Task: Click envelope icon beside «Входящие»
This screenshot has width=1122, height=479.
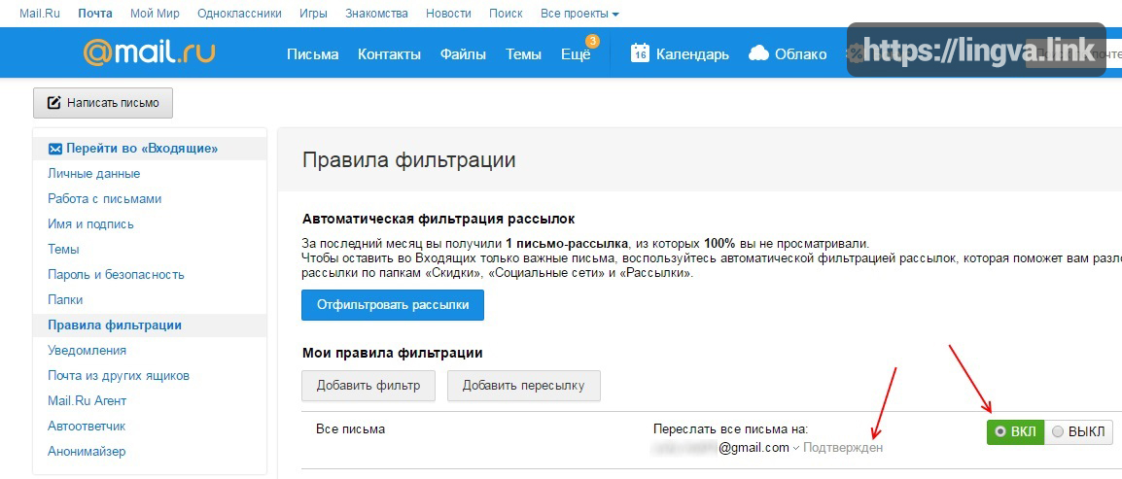Action: 55,149
